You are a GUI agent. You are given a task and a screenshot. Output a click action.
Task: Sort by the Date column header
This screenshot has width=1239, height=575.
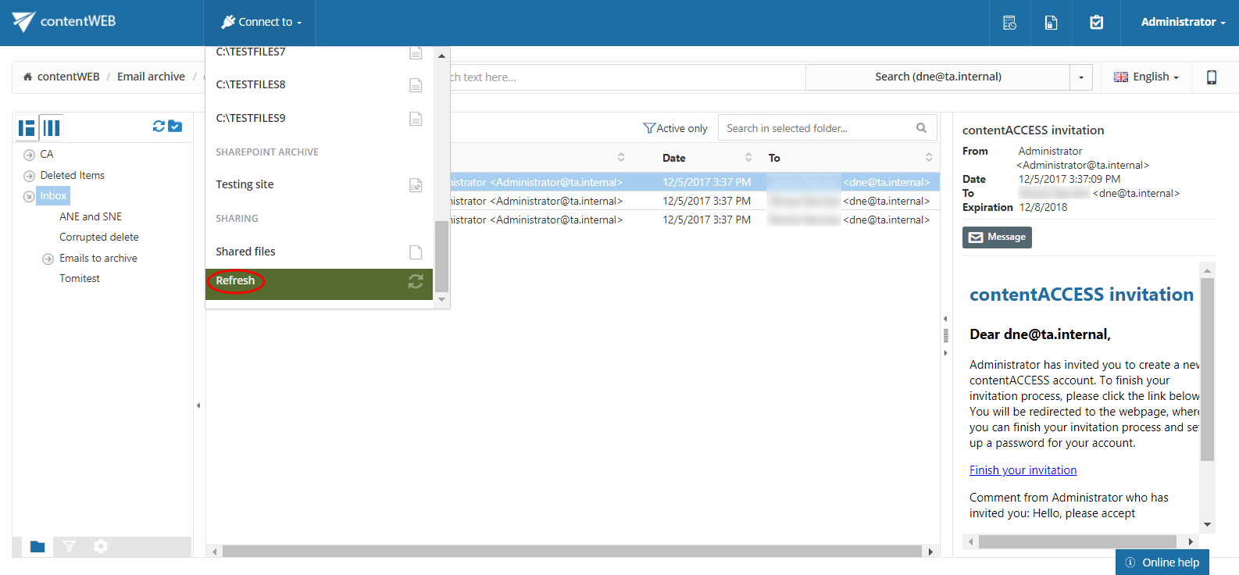pyautogui.click(x=673, y=158)
